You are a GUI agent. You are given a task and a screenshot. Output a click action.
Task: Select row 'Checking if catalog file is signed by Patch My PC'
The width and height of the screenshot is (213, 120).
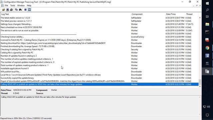click(x=99, y=49)
